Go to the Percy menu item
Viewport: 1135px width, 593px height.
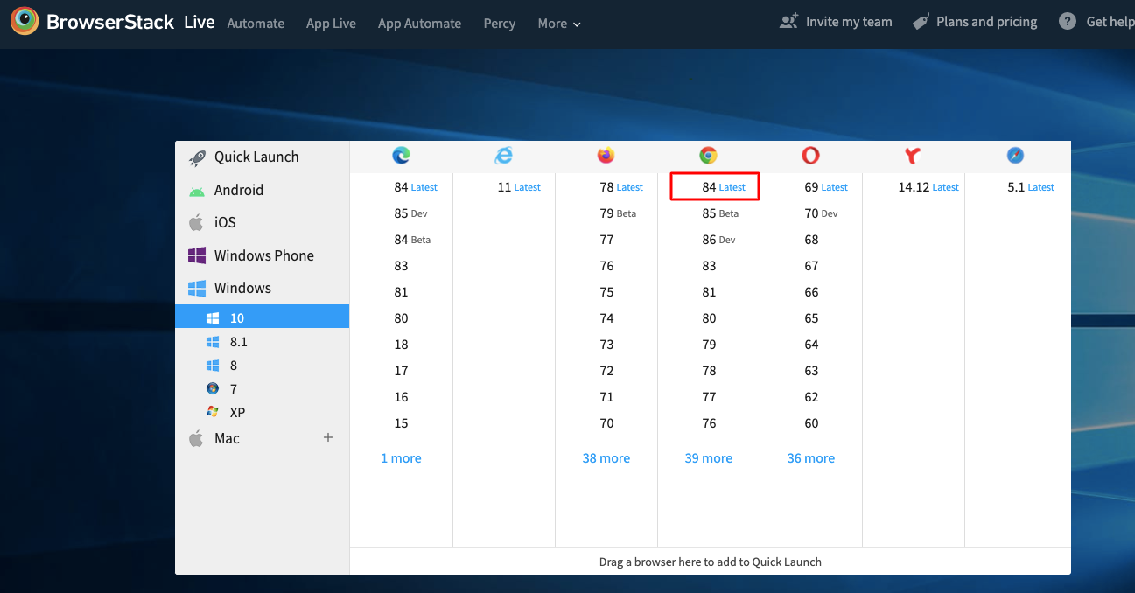tap(499, 24)
